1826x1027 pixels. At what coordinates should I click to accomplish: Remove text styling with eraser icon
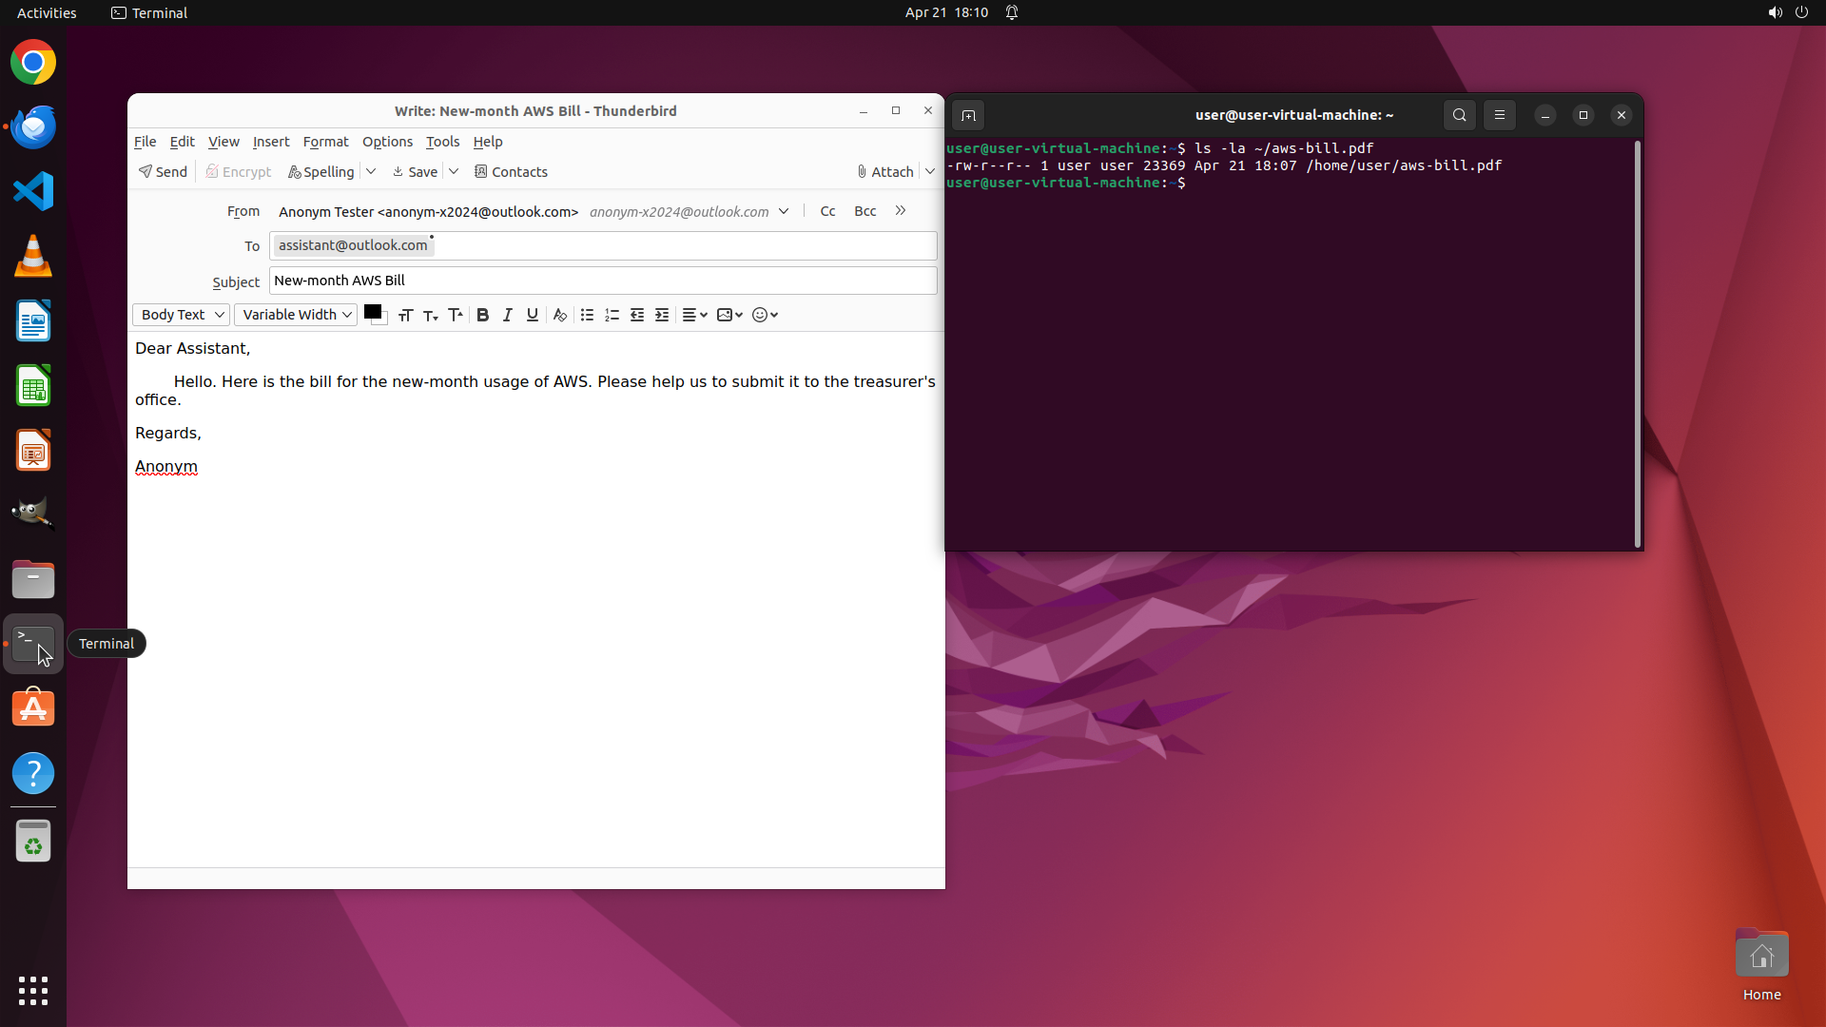click(560, 315)
